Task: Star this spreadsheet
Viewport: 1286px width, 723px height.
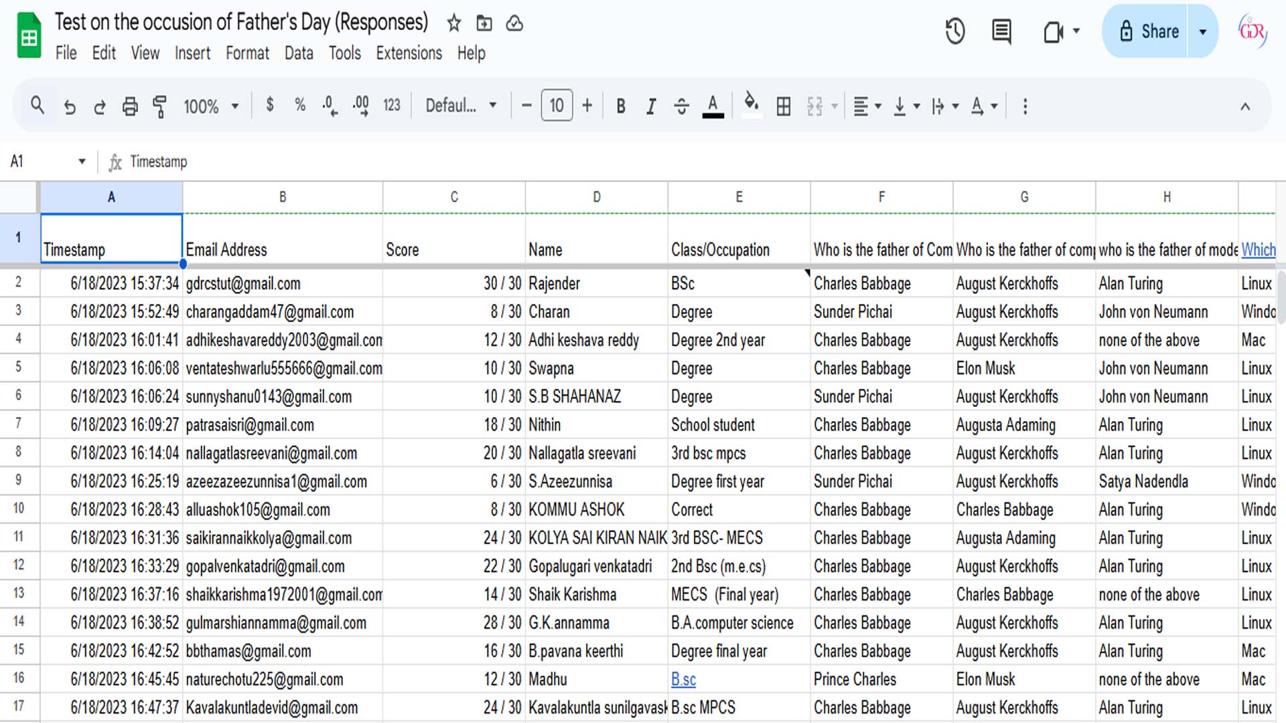Action: [x=454, y=23]
